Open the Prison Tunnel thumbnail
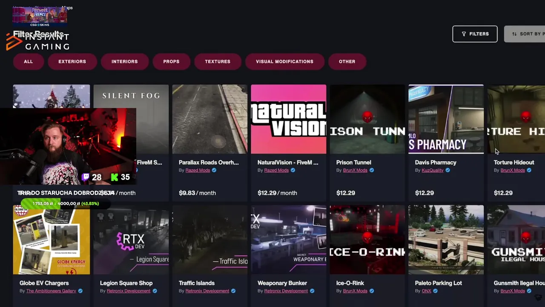Viewport: 545px width, 307px height. [x=367, y=119]
